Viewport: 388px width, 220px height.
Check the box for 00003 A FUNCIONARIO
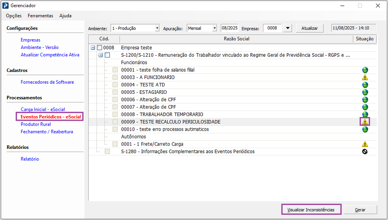(x=115, y=77)
